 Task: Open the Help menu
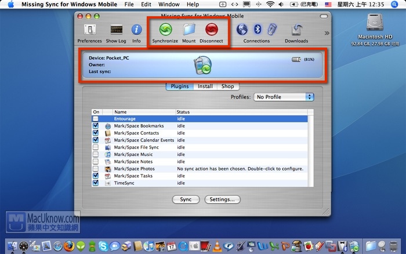pos(193,5)
